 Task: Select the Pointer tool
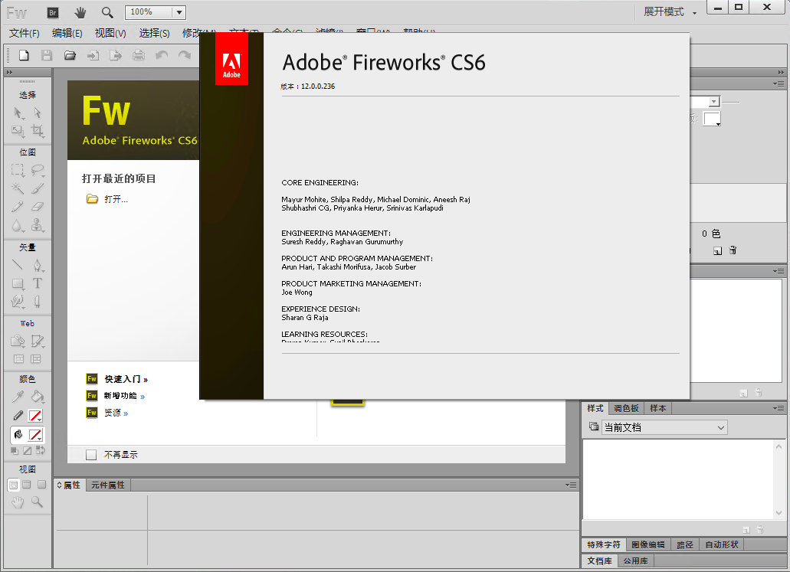point(18,113)
